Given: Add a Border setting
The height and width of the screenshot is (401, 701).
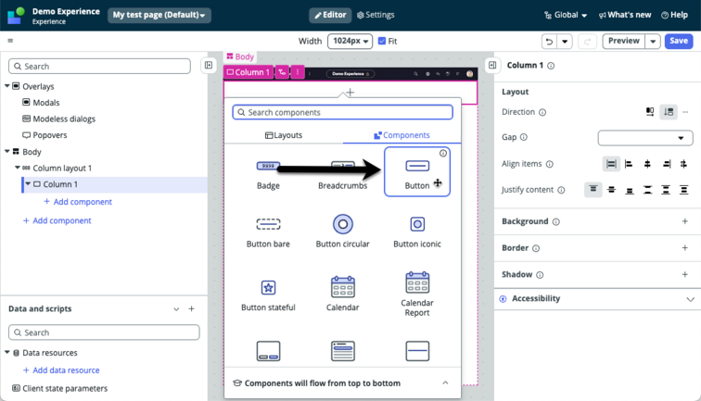Looking at the screenshot, I should (x=684, y=248).
